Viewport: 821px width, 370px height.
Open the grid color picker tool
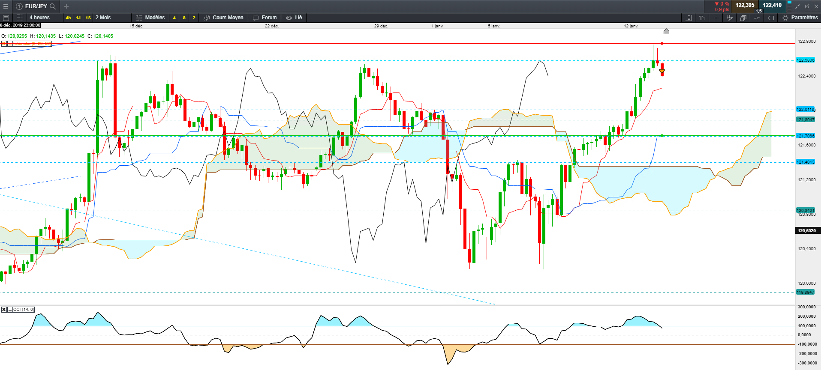point(730,18)
